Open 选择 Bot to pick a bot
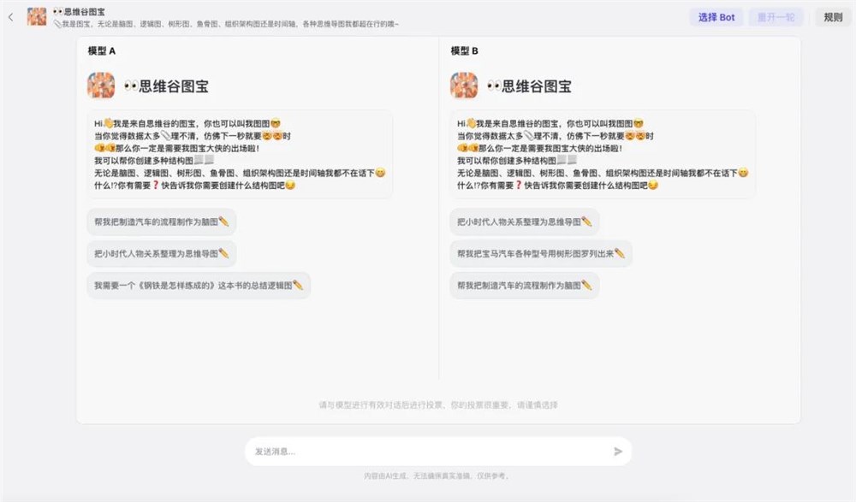Image resolution: width=856 pixels, height=502 pixels. click(716, 16)
